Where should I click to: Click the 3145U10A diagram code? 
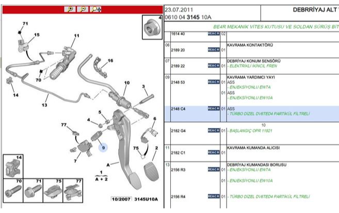(x=146, y=199)
